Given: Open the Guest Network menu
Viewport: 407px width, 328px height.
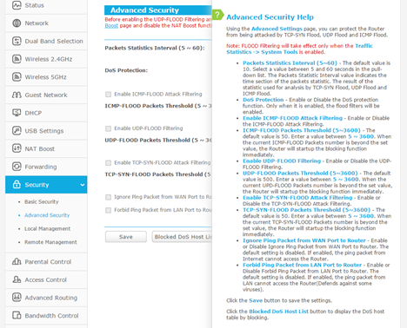Looking at the screenshot, I should pyautogui.click(x=46, y=95).
